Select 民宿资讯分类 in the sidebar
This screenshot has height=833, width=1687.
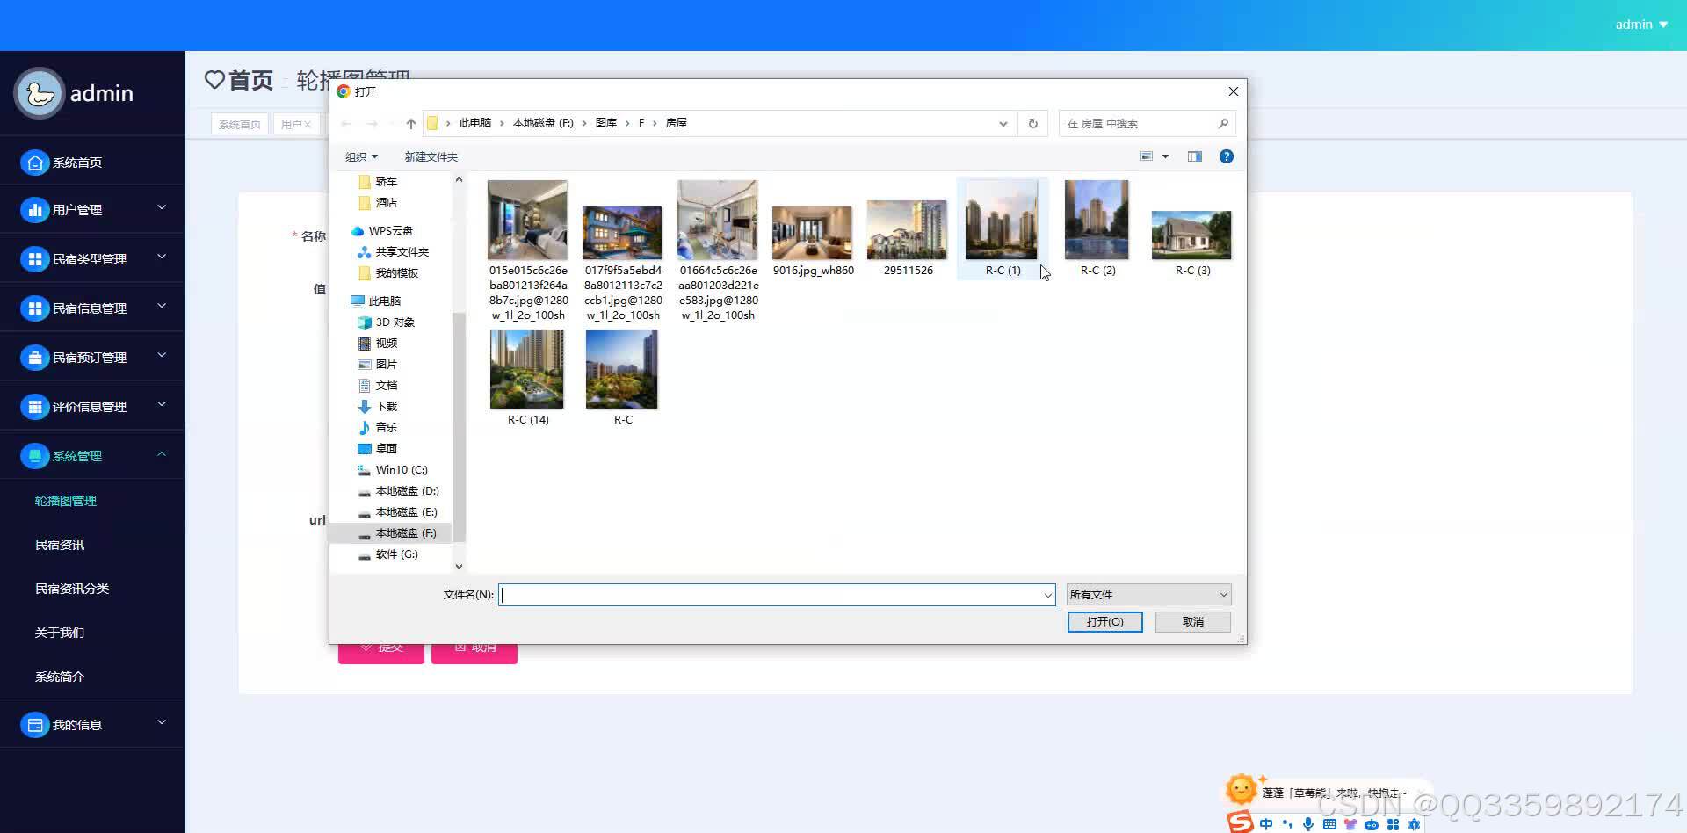pos(72,589)
